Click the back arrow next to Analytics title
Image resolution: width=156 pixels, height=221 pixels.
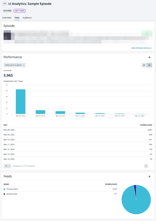click(x=5, y=4)
